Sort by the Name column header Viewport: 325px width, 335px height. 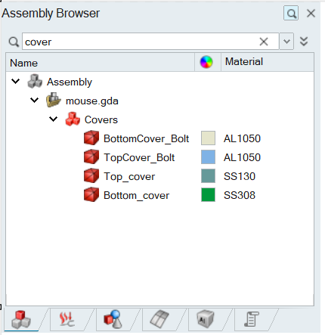[101, 62]
